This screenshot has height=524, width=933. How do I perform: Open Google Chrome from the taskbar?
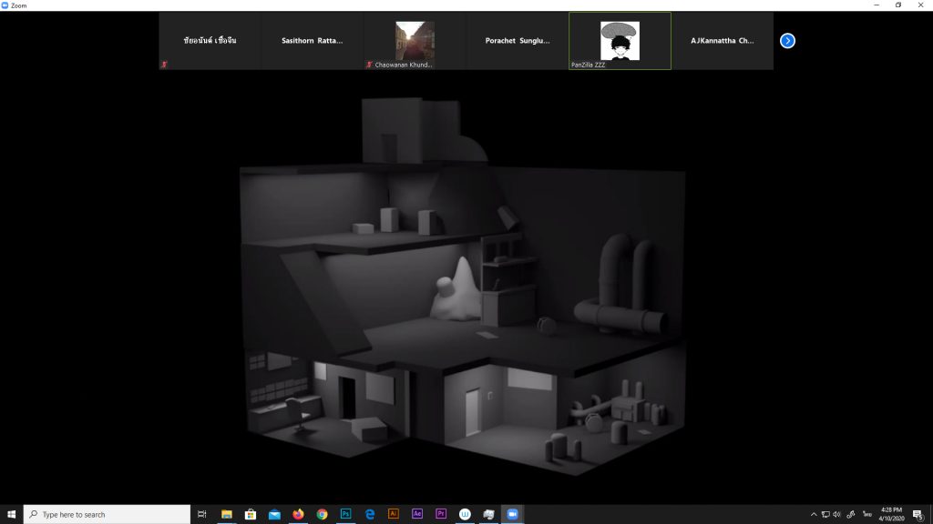pyautogui.click(x=322, y=514)
